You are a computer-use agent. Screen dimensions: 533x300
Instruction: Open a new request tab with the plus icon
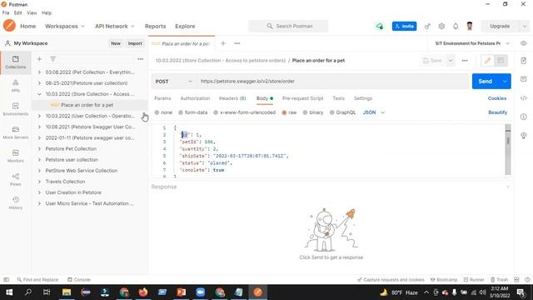coord(223,43)
